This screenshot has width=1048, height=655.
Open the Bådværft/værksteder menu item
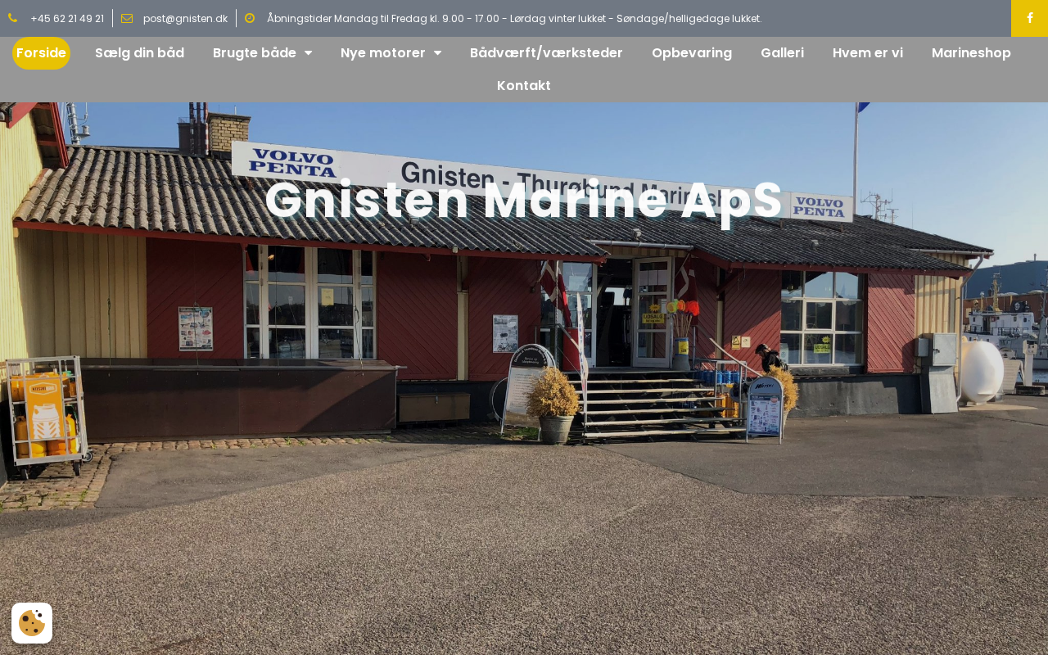coord(546,53)
